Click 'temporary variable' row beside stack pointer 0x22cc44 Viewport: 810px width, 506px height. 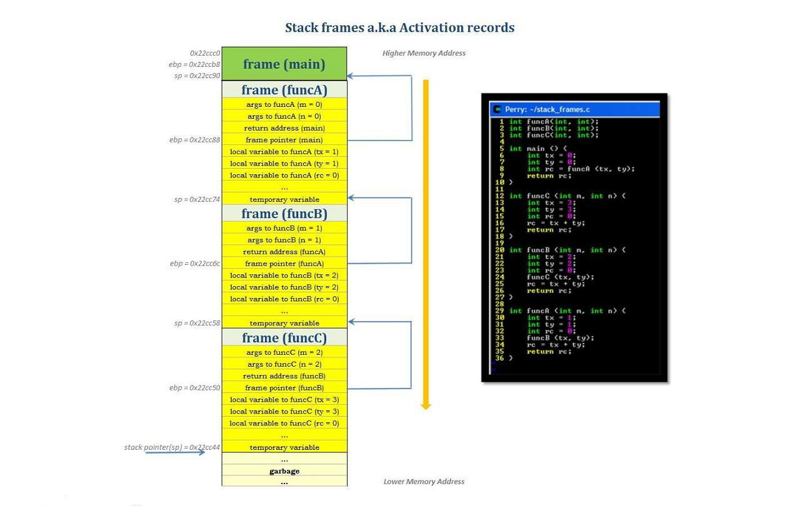coord(284,447)
